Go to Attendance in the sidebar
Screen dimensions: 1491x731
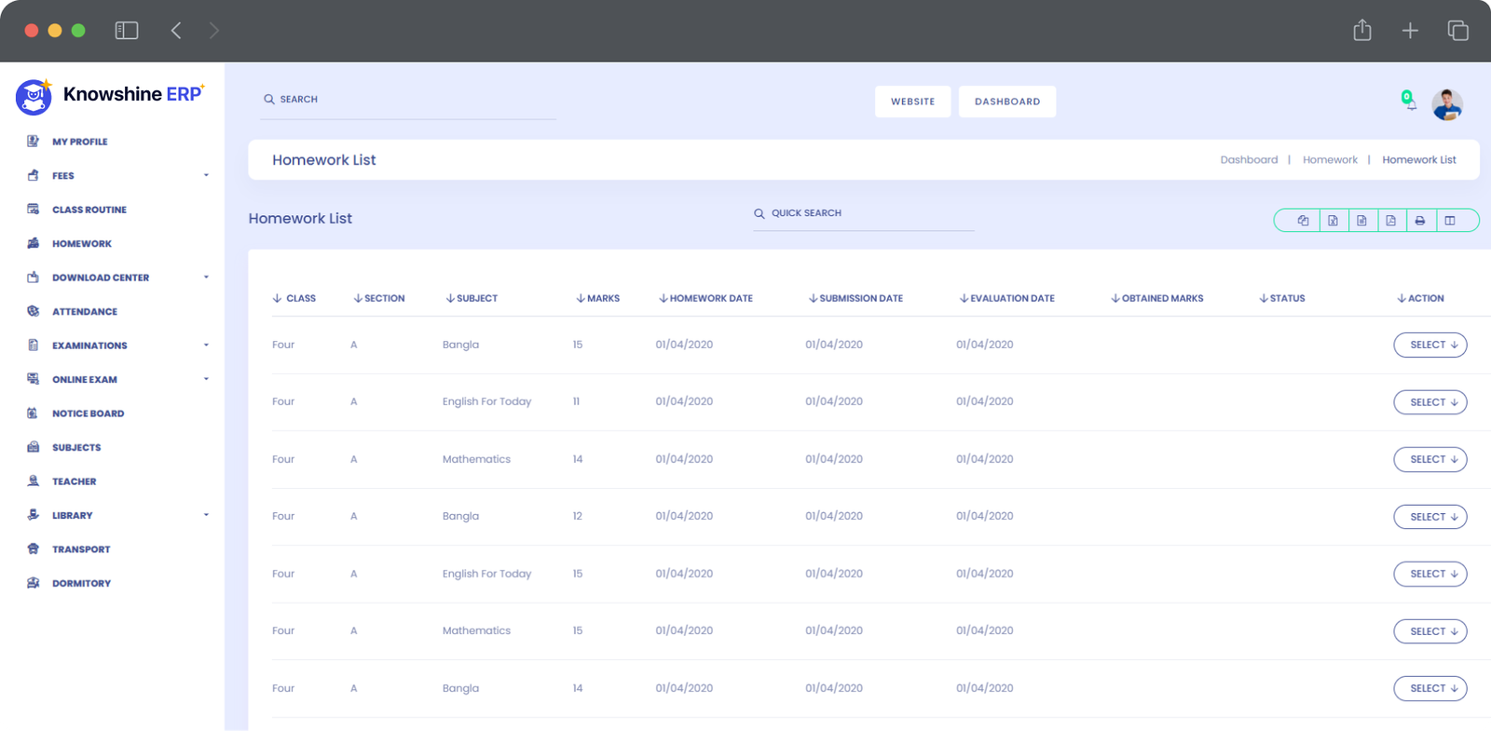tap(85, 312)
